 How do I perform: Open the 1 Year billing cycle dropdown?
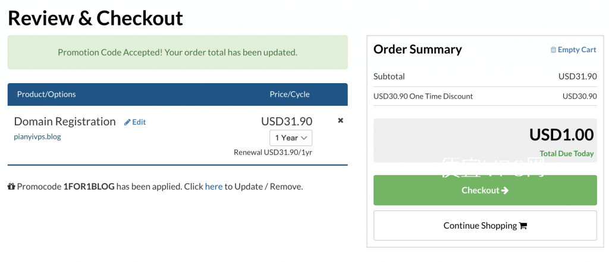291,138
